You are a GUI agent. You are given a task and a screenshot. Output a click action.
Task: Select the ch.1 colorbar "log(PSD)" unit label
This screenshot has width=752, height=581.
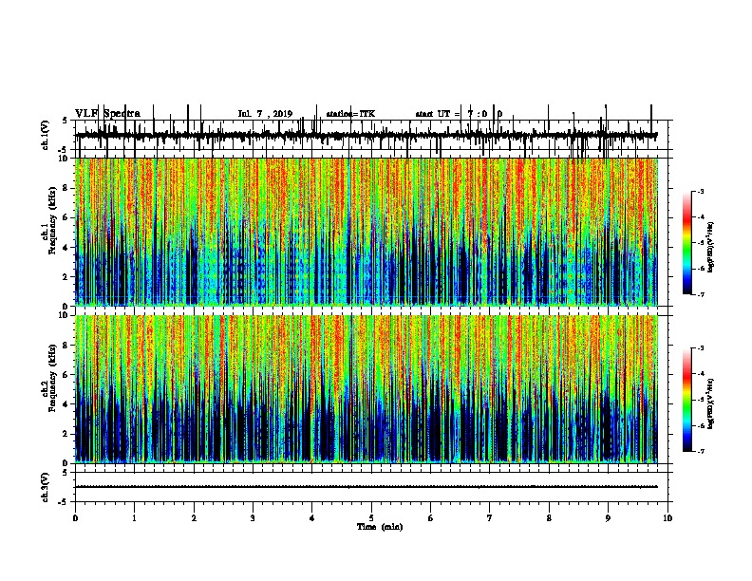[710, 247]
